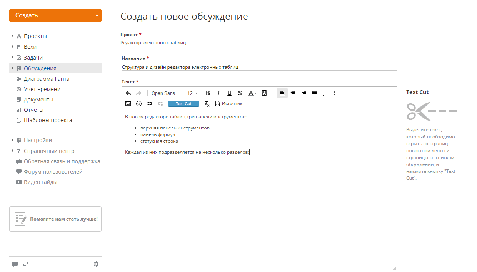Open Справочный центр in the sidebar

pyautogui.click(x=49, y=151)
